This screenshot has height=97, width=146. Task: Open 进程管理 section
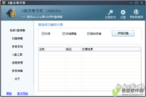tap(17, 63)
